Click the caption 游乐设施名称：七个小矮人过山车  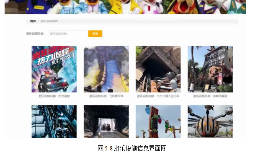point(158,96)
